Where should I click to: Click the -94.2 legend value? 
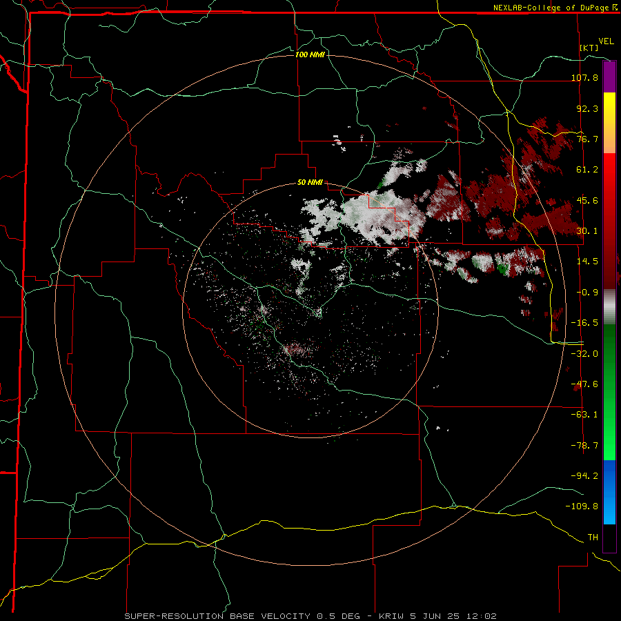click(x=584, y=475)
